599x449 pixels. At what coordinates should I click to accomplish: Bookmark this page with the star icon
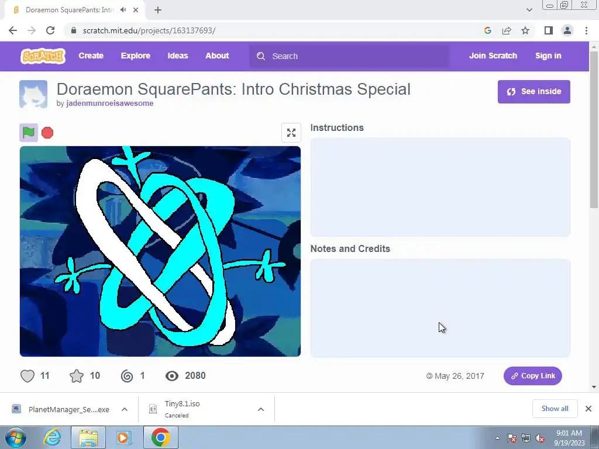point(525,30)
